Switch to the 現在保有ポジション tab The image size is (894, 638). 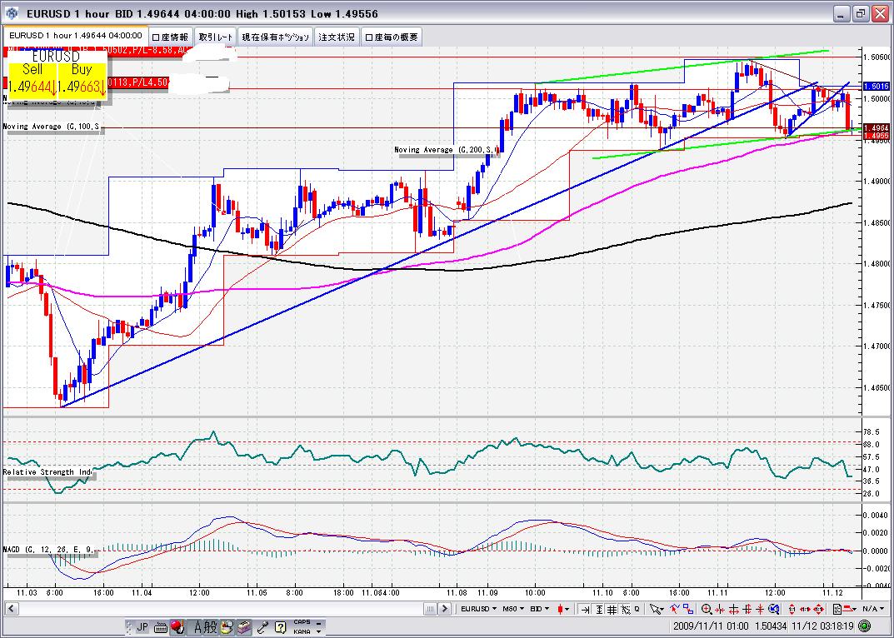click(x=276, y=37)
